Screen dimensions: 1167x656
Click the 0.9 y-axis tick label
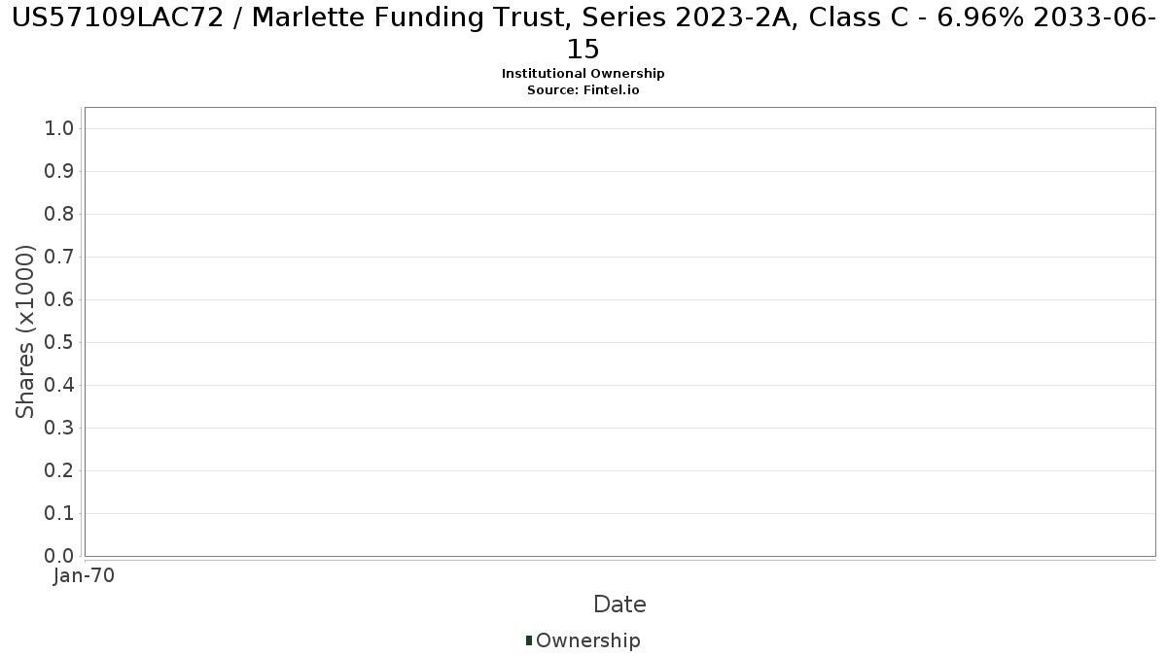point(60,171)
